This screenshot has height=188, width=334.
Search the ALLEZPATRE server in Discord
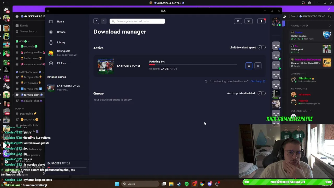point(311,16)
